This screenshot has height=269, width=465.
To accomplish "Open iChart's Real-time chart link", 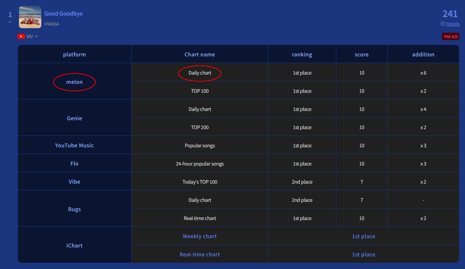I will click(x=200, y=255).
